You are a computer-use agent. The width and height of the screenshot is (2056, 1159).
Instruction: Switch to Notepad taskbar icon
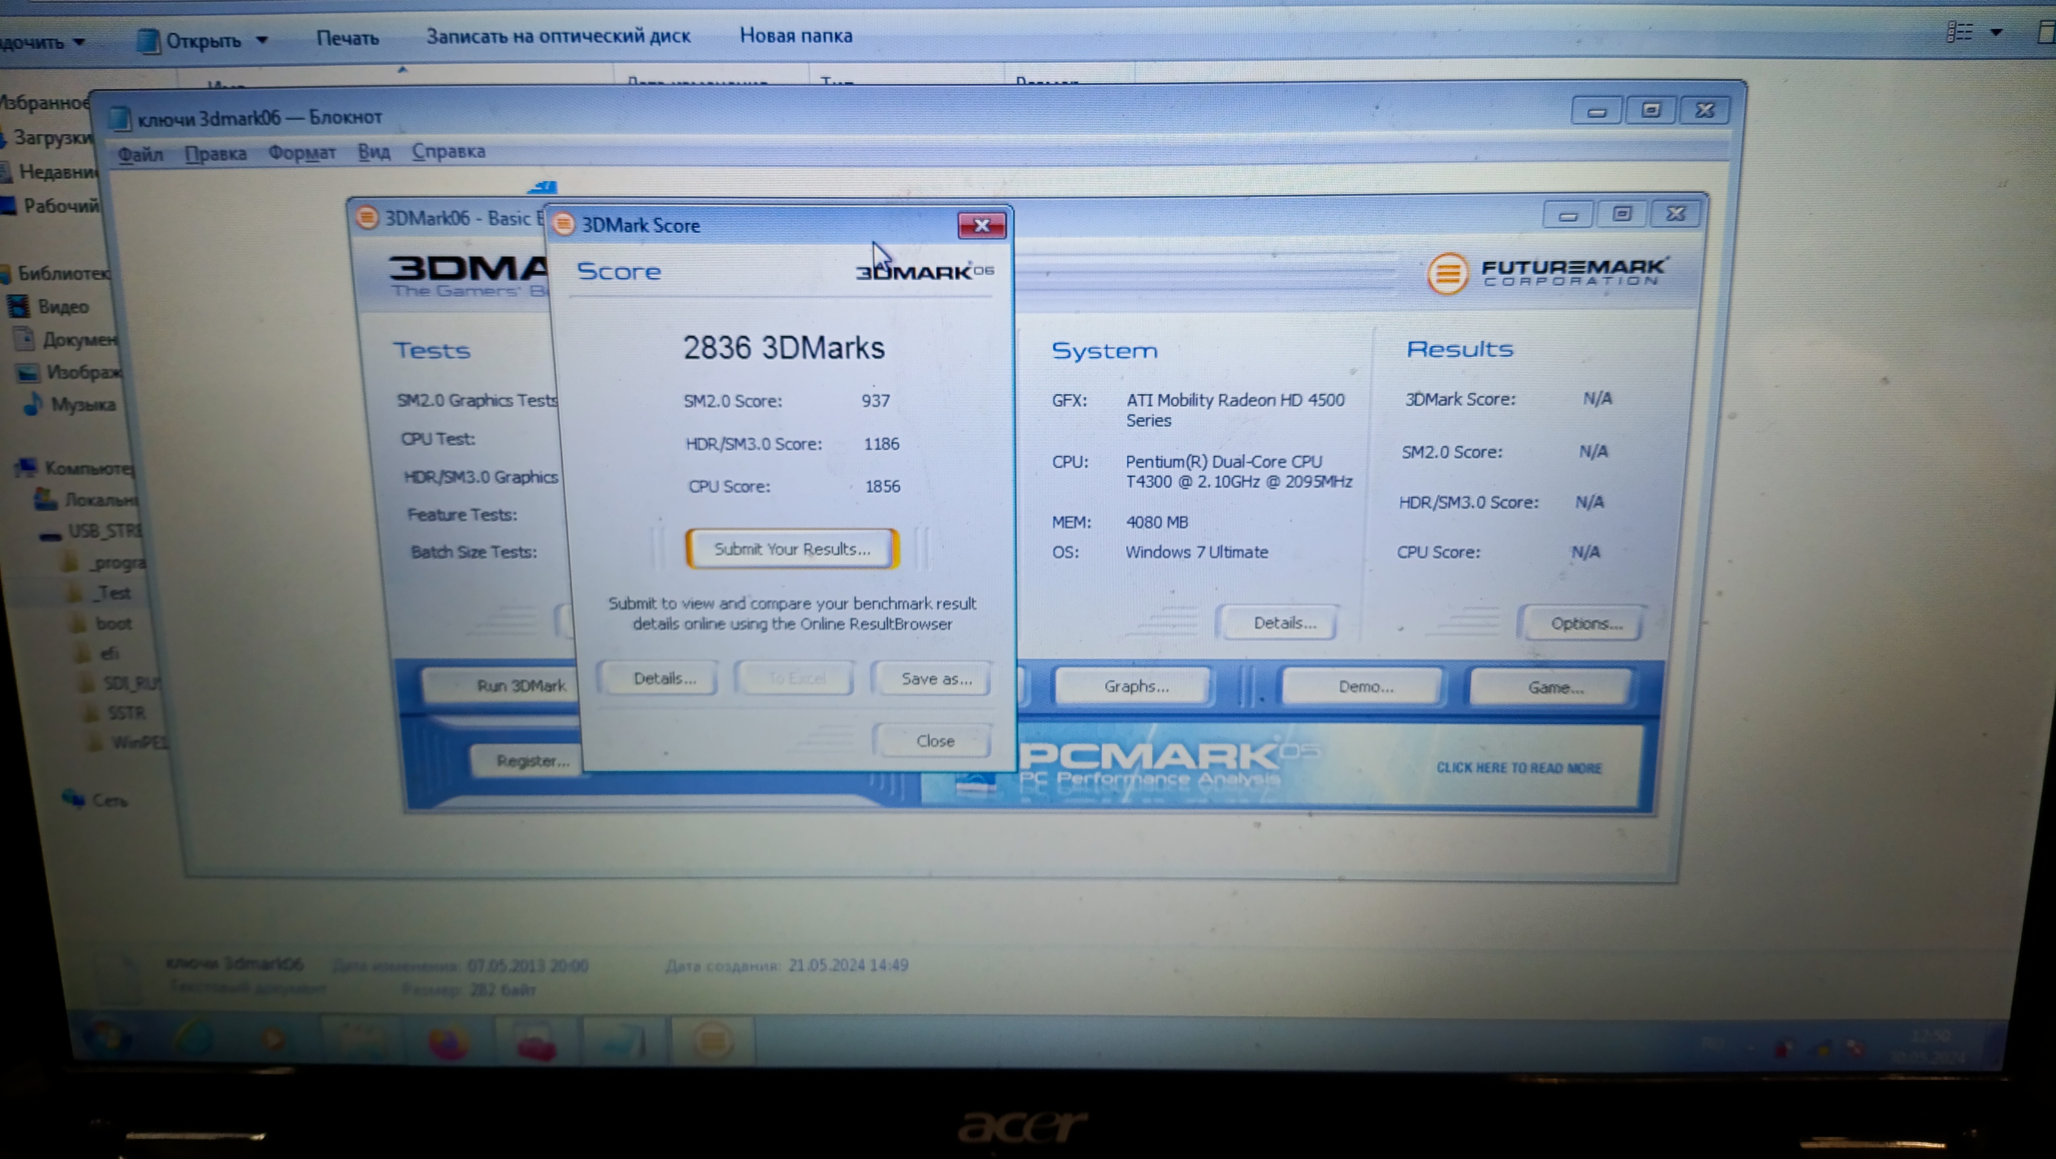click(624, 1041)
